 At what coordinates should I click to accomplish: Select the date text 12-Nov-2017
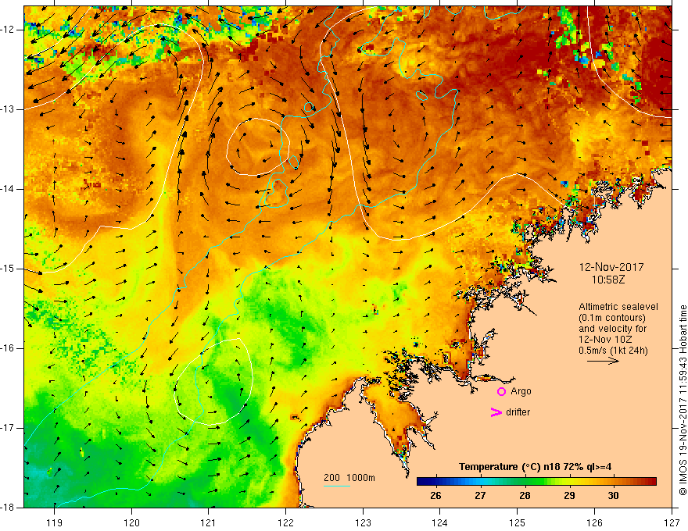point(611,267)
